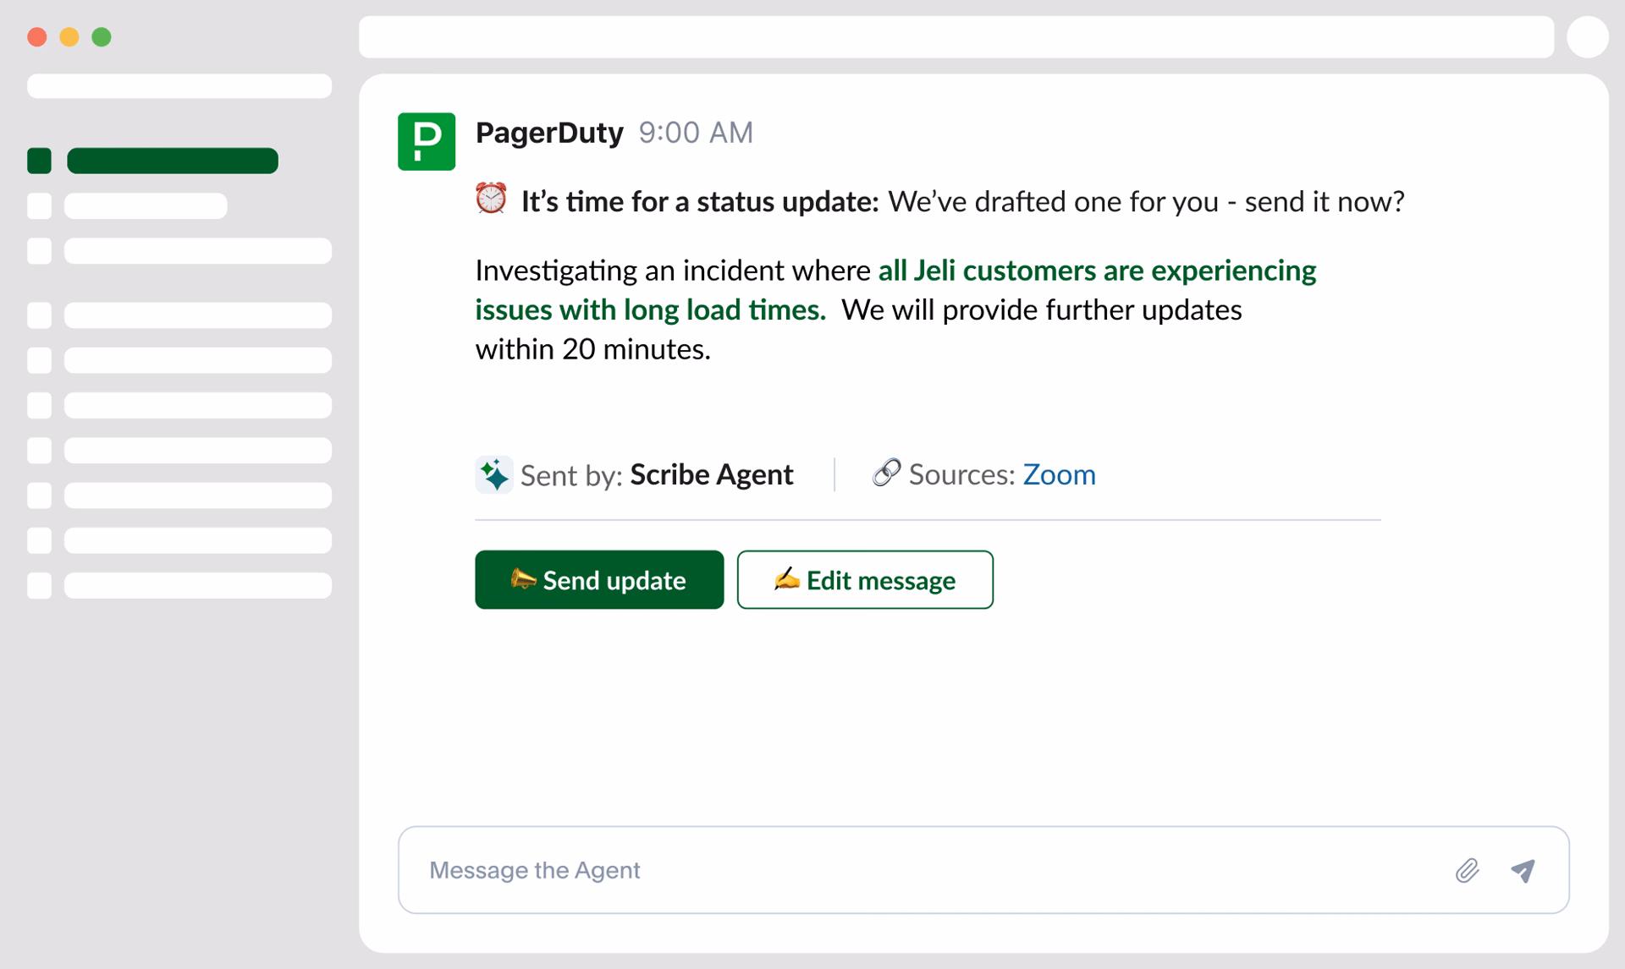This screenshot has width=1625, height=969.
Task: Click the PagerDuty app icon
Action: tap(427, 140)
